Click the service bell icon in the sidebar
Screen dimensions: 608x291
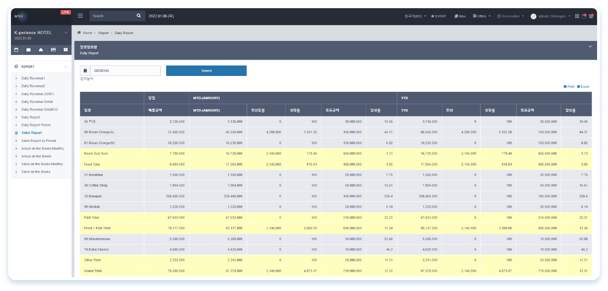[x=41, y=50]
